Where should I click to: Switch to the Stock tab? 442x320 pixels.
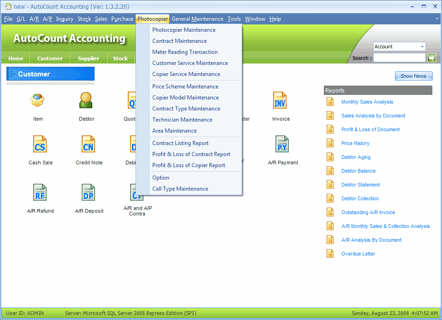point(120,58)
